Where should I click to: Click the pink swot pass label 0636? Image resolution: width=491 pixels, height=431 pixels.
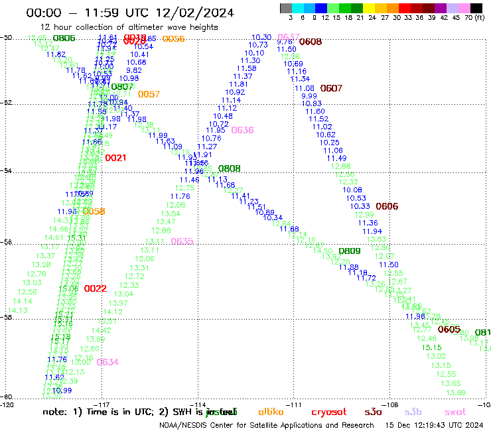coord(242,130)
